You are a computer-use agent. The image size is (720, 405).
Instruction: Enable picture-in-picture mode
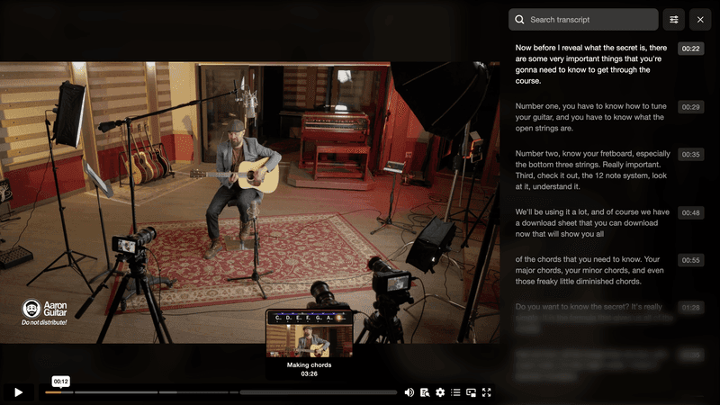click(x=471, y=392)
